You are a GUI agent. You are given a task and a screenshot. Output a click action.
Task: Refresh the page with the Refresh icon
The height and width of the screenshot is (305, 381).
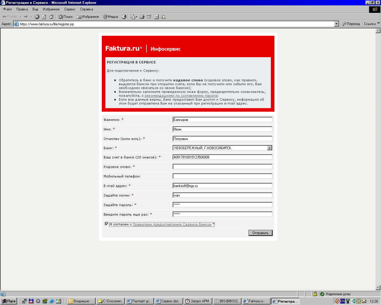pos(44,17)
